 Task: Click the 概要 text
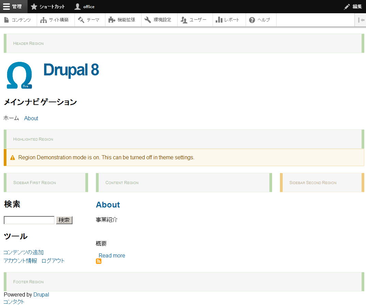pos(101,244)
